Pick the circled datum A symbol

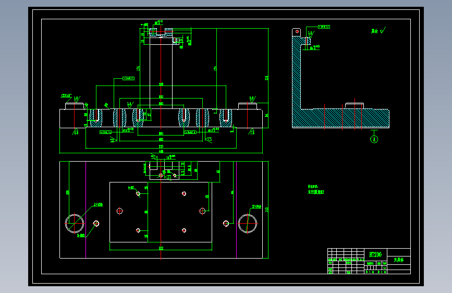(x=374, y=139)
